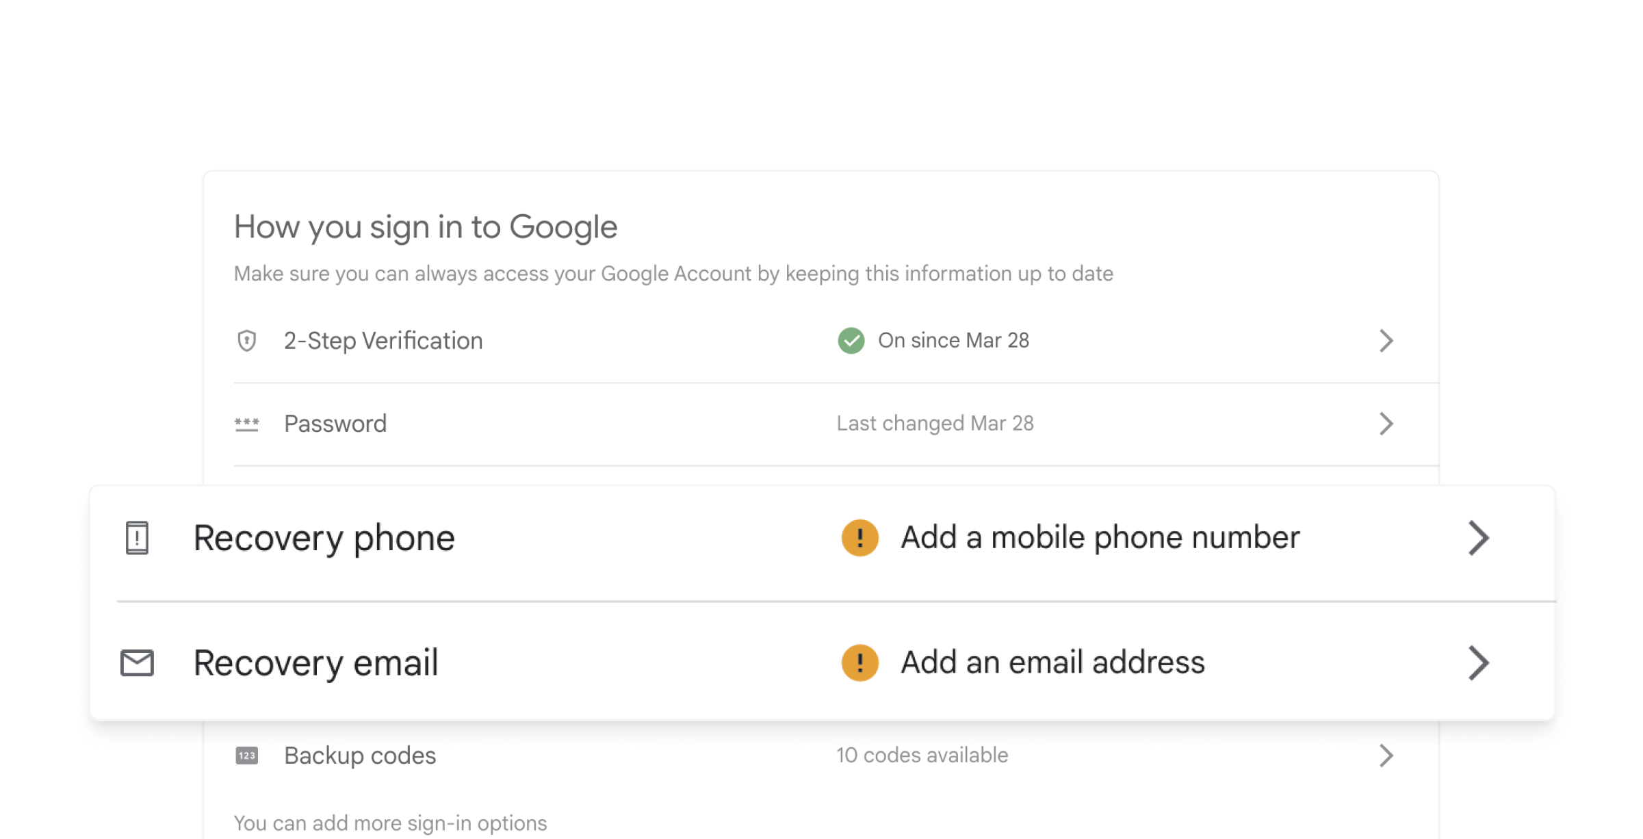This screenshot has height=839, width=1643.
Task: Click the Recovery phone device icon
Action: pos(137,538)
